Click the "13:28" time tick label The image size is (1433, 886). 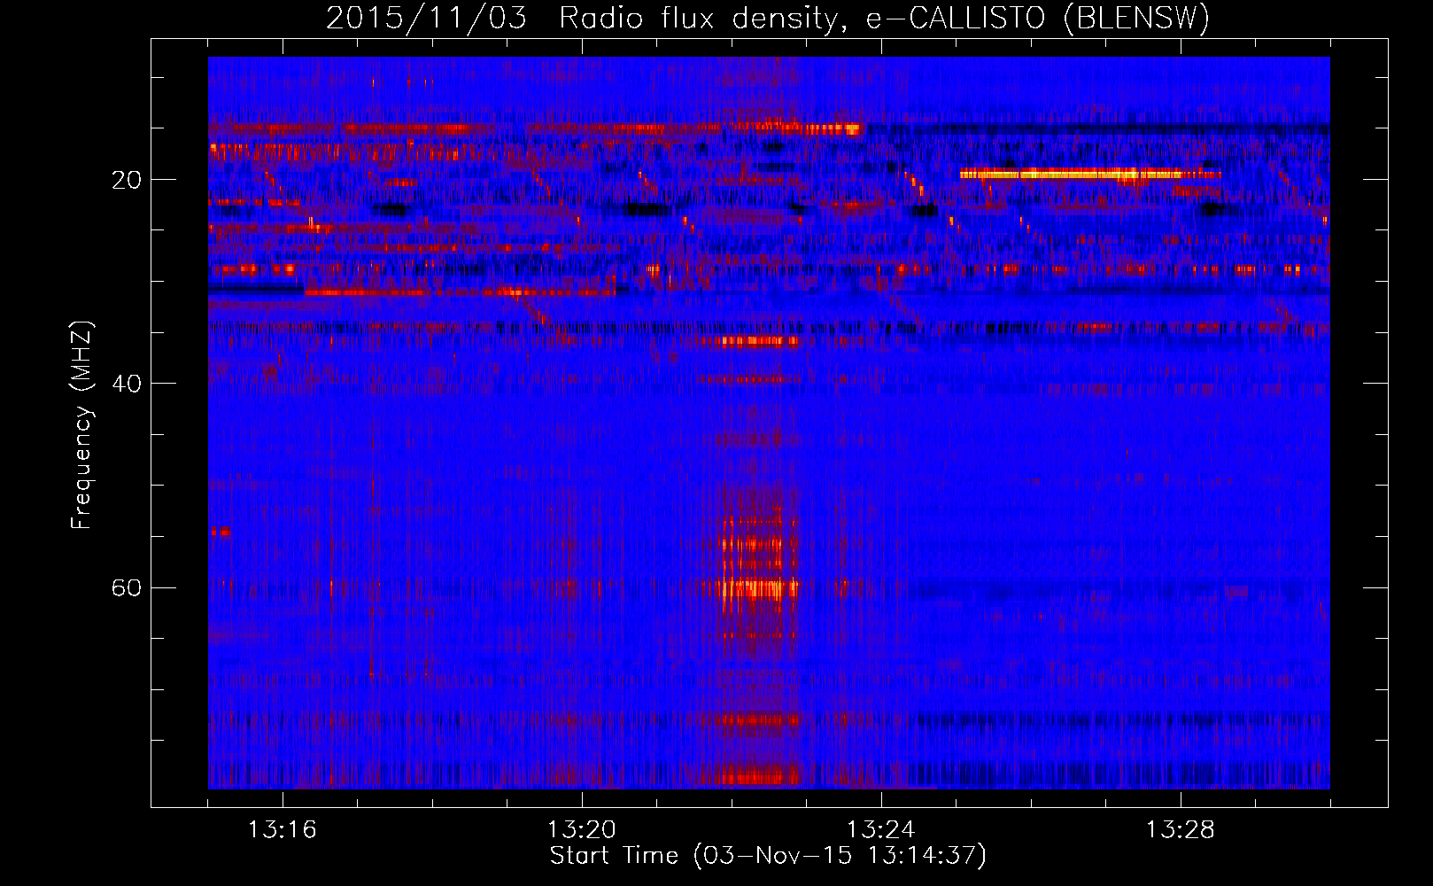click(1181, 830)
